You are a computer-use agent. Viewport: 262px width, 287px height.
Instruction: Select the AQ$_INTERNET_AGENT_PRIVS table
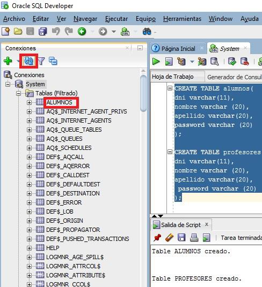[x=86, y=111]
